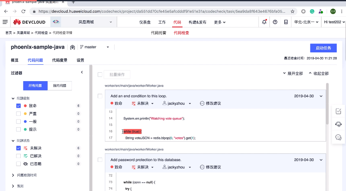Collapse the 问题状态 filter section
346x191 pixels.
tap(13, 141)
